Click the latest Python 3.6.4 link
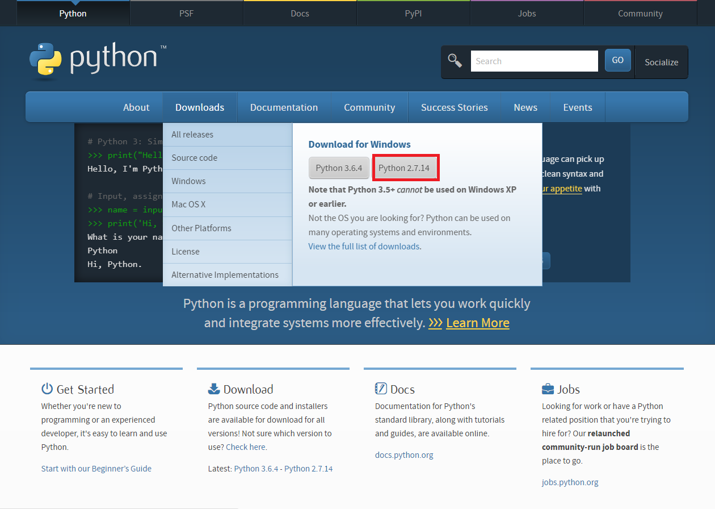Screen dimensions: 715x509 click(x=256, y=469)
